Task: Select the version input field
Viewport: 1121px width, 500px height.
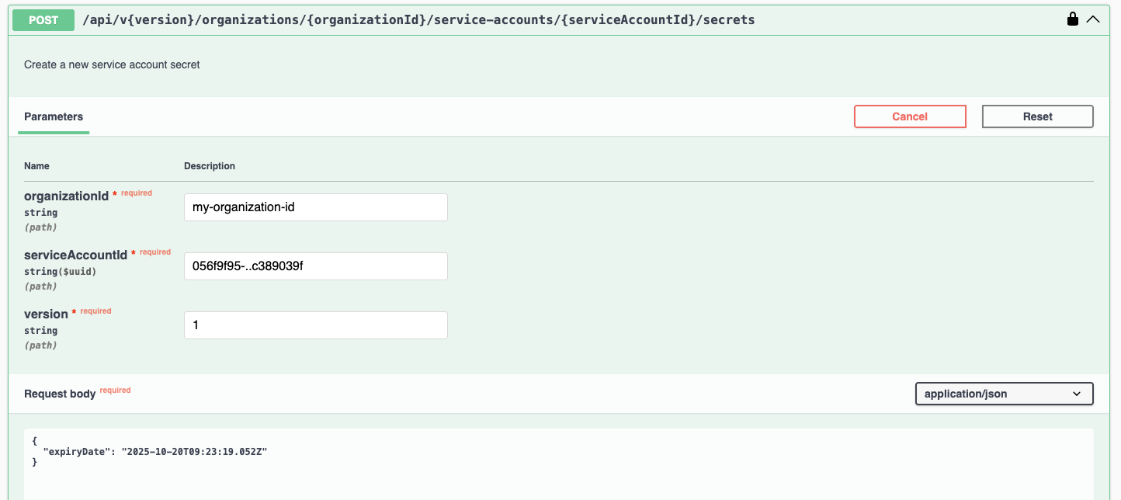Action: coord(315,325)
